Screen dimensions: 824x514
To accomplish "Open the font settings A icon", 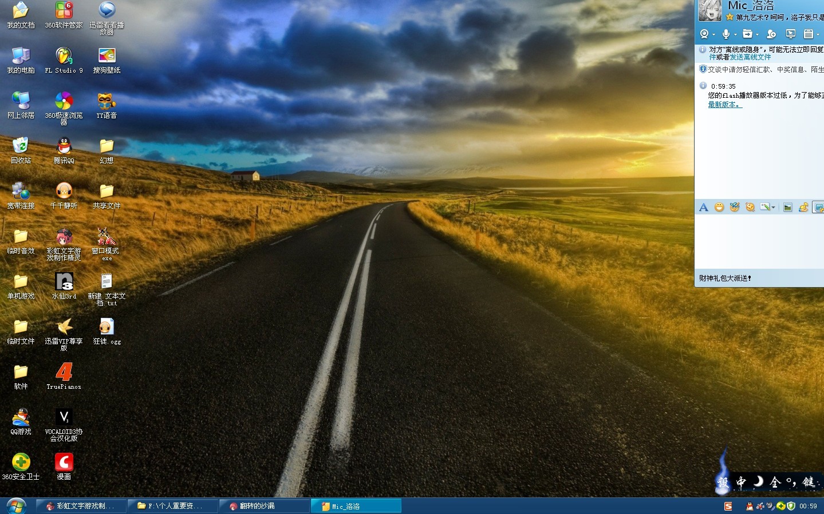I will [704, 207].
